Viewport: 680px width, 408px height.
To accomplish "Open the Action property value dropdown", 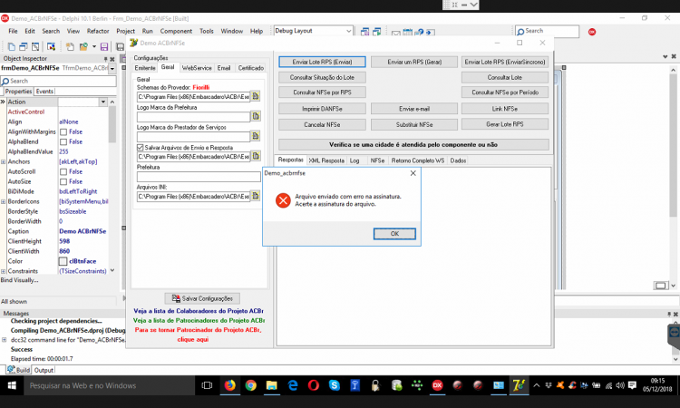I will pos(103,102).
